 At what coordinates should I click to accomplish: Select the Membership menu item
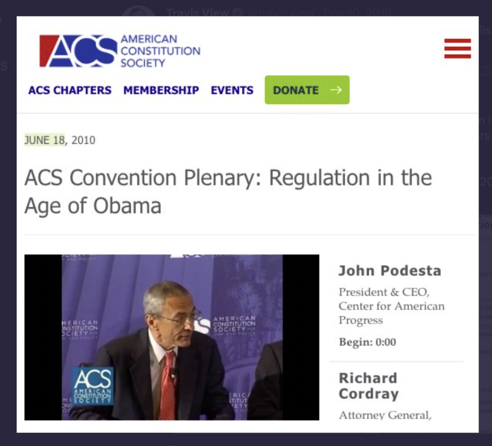pos(161,90)
